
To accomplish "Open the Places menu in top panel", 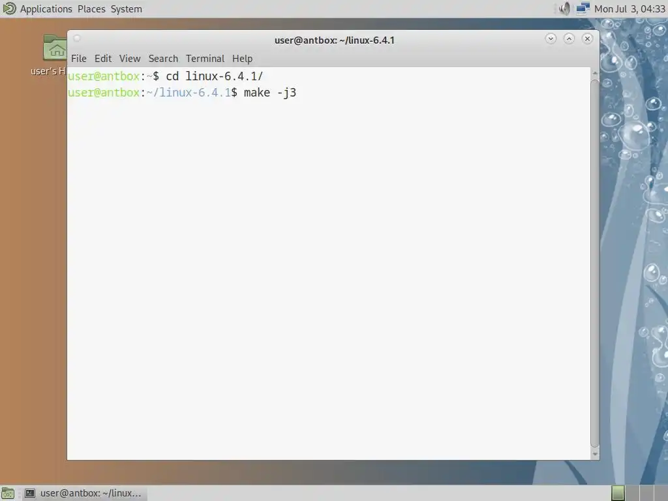I will (x=91, y=9).
